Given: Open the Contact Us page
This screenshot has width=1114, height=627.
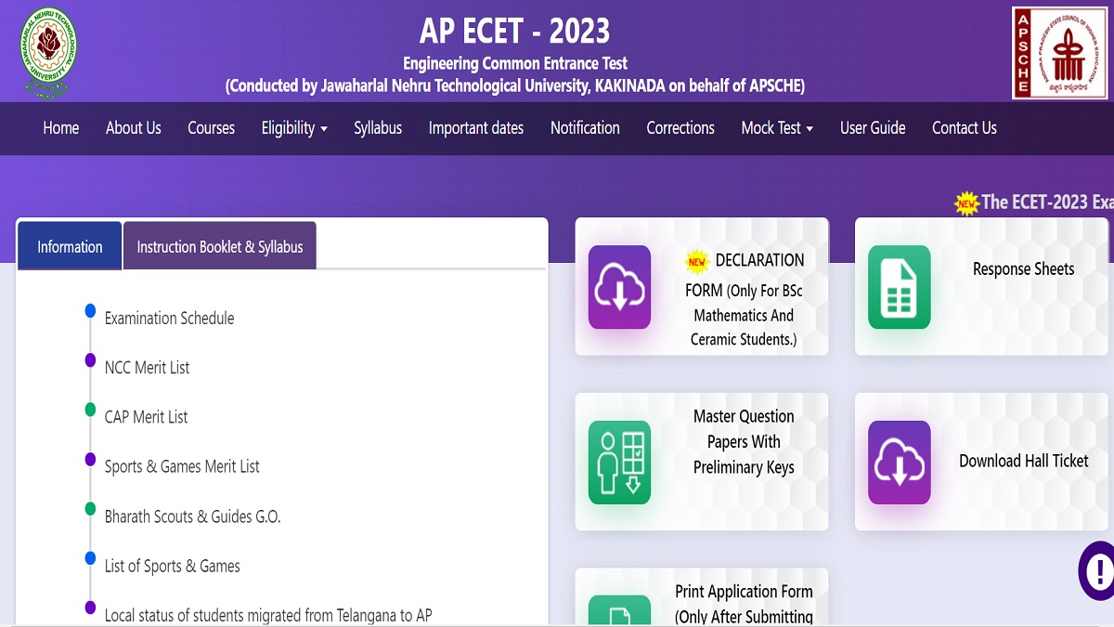Looking at the screenshot, I should tap(965, 128).
